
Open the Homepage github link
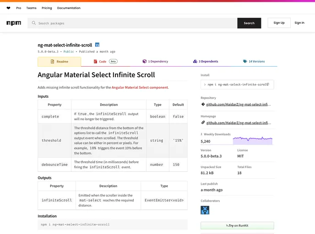(239, 123)
